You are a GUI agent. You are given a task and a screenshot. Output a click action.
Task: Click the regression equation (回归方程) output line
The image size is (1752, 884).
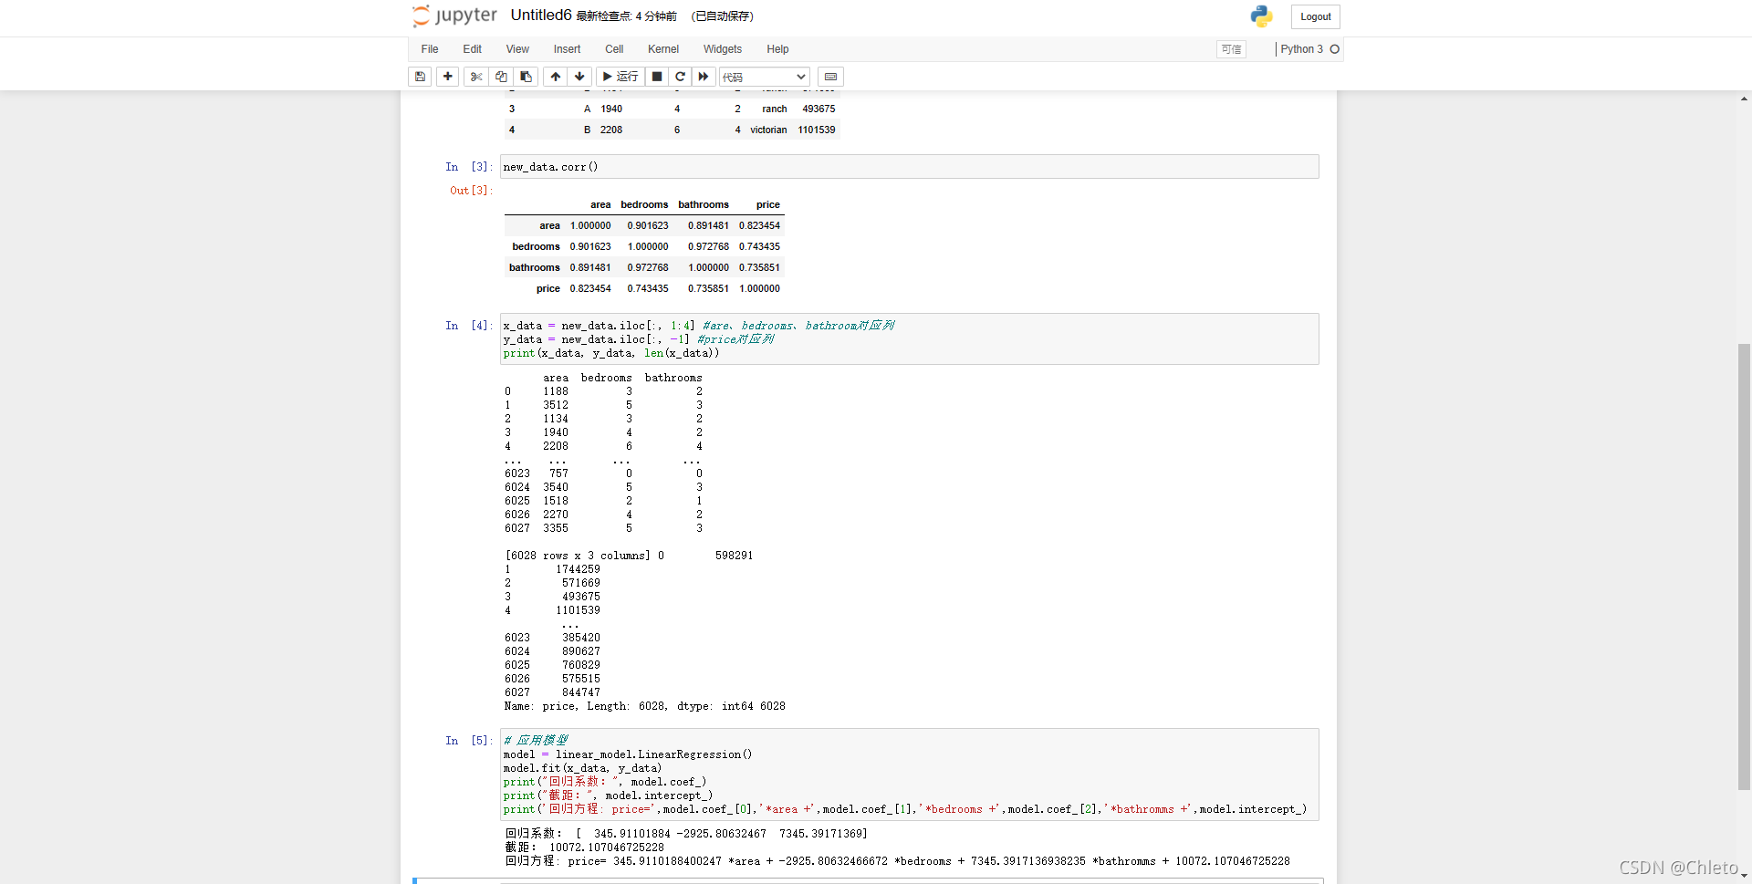coord(898,861)
